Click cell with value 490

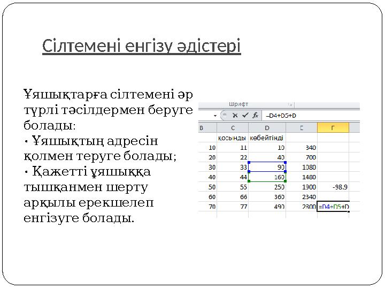click(x=267, y=207)
